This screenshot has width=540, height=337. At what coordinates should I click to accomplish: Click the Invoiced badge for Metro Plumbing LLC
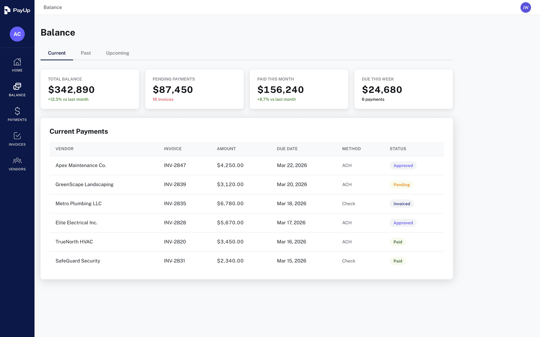pos(402,204)
